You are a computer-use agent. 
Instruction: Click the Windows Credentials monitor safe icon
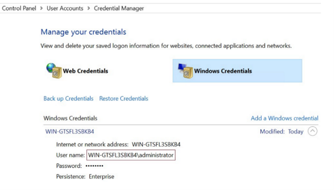185,71
